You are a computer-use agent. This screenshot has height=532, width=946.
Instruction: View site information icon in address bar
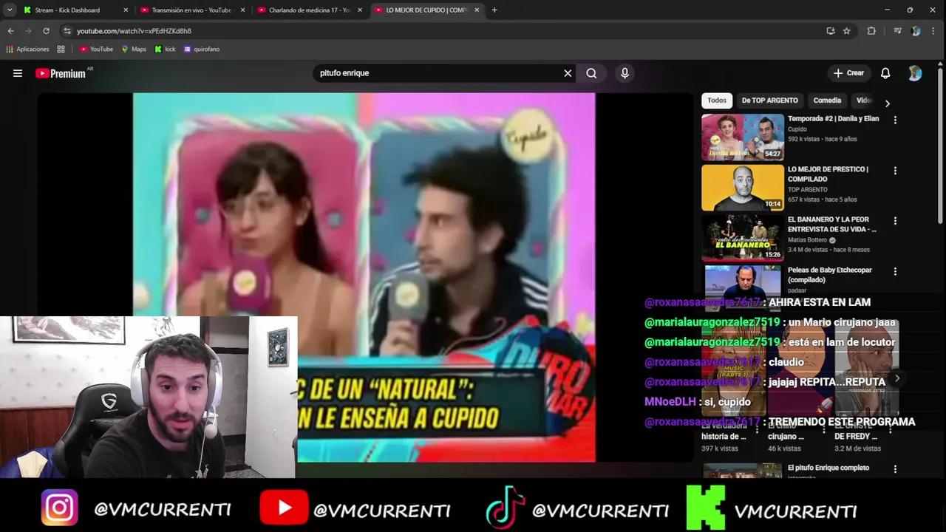tap(67, 31)
